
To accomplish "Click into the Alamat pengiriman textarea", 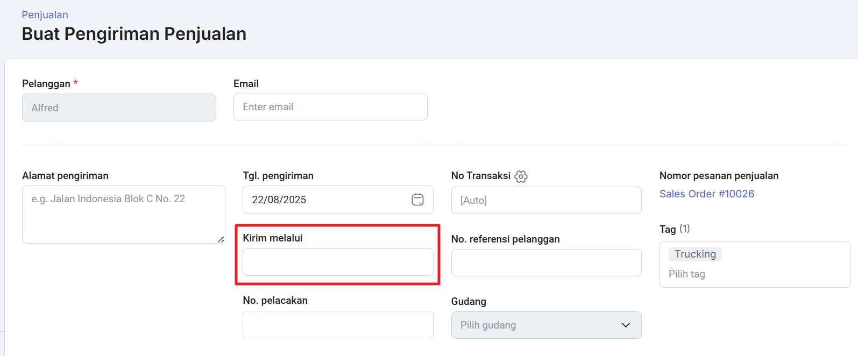I will [x=123, y=214].
